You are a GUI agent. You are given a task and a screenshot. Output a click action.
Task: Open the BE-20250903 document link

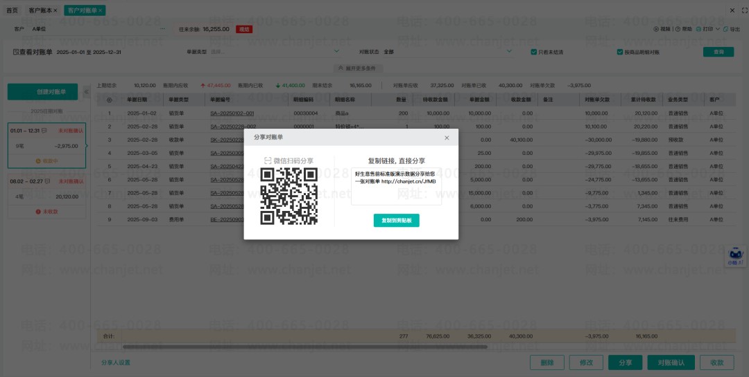pos(227,220)
